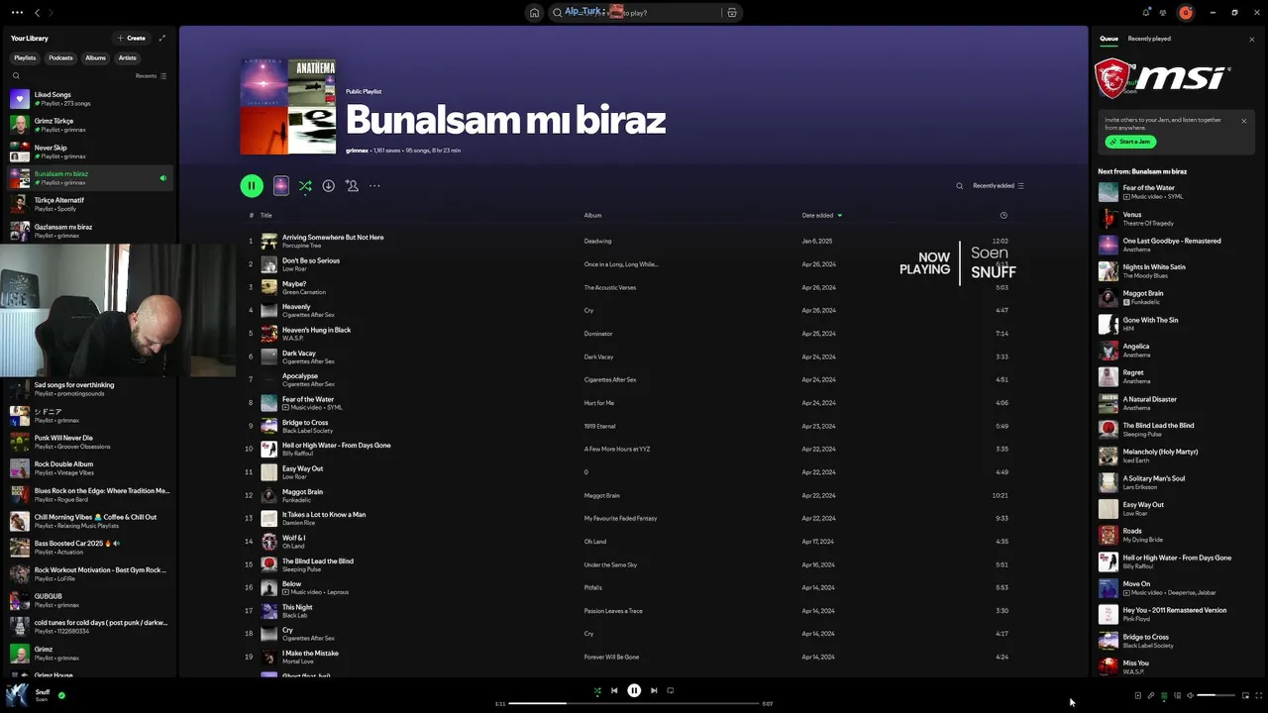Toggle the Queue panel button

[1164, 695]
